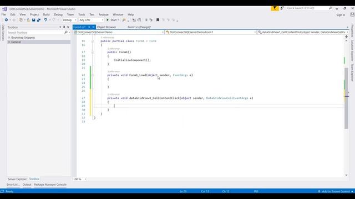Click the Toolbox search magnifier icon
Viewport: 355px width, 199px height.
click(x=65, y=33)
